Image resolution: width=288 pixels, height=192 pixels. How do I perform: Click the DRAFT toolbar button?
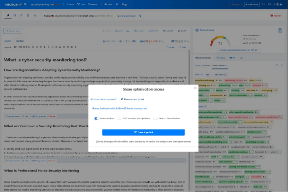(x=182, y=31)
